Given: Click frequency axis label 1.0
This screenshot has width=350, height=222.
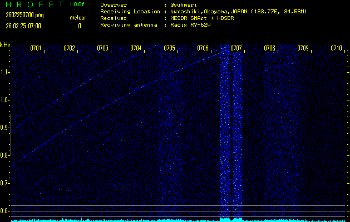Looking at the screenshot, I should 4,100.
